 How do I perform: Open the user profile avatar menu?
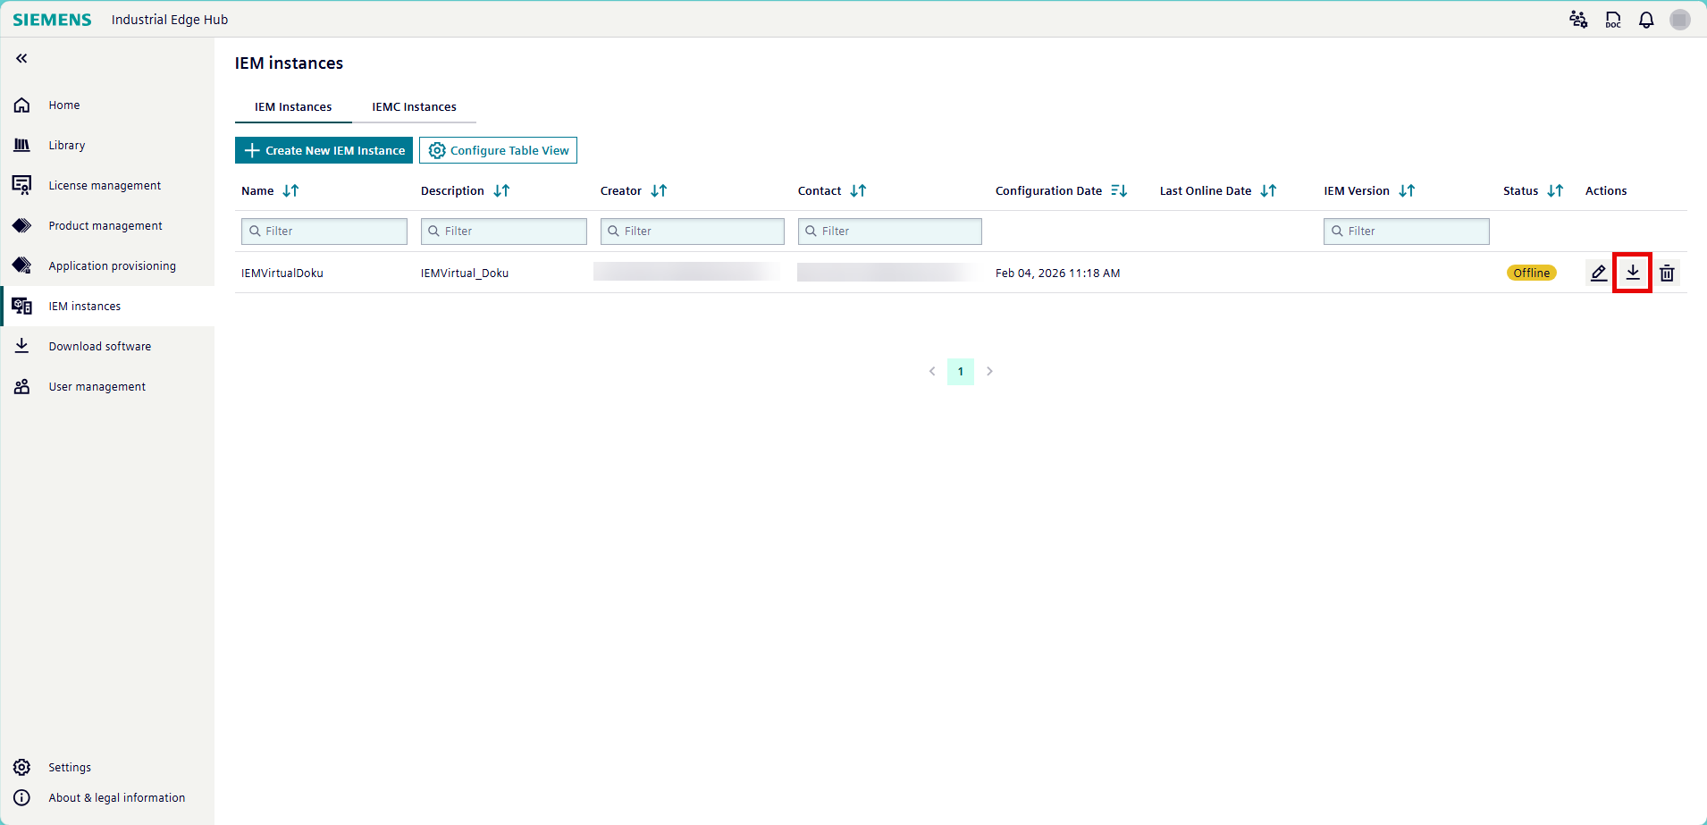pyautogui.click(x=1679, y=19)
